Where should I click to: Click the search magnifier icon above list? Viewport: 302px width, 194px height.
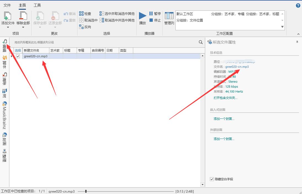click(x=201, y=42)
